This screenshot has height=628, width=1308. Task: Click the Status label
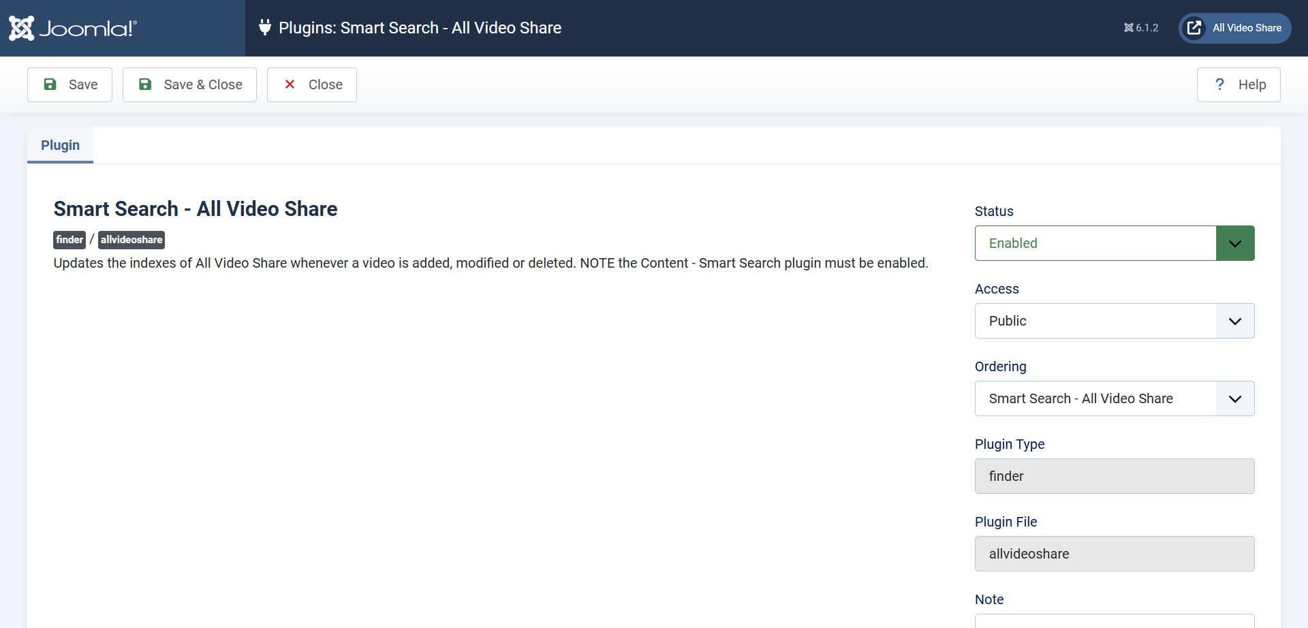click(x=994, y=211)
